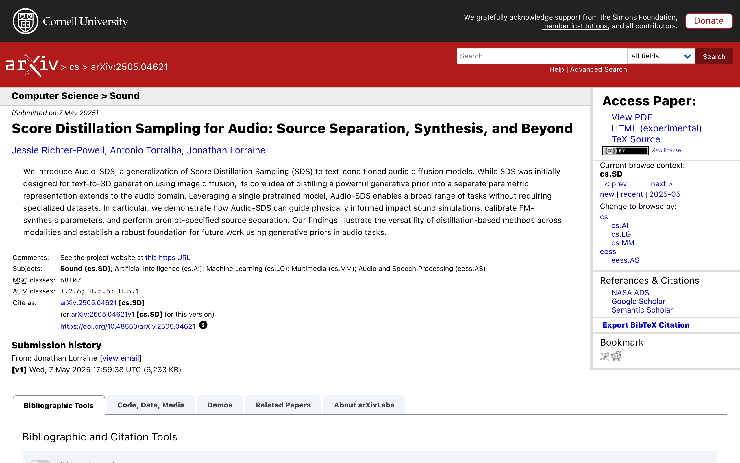This screenshot has height=463, width=740.
Task: Click the view license link
Action: tap(666, 150)
